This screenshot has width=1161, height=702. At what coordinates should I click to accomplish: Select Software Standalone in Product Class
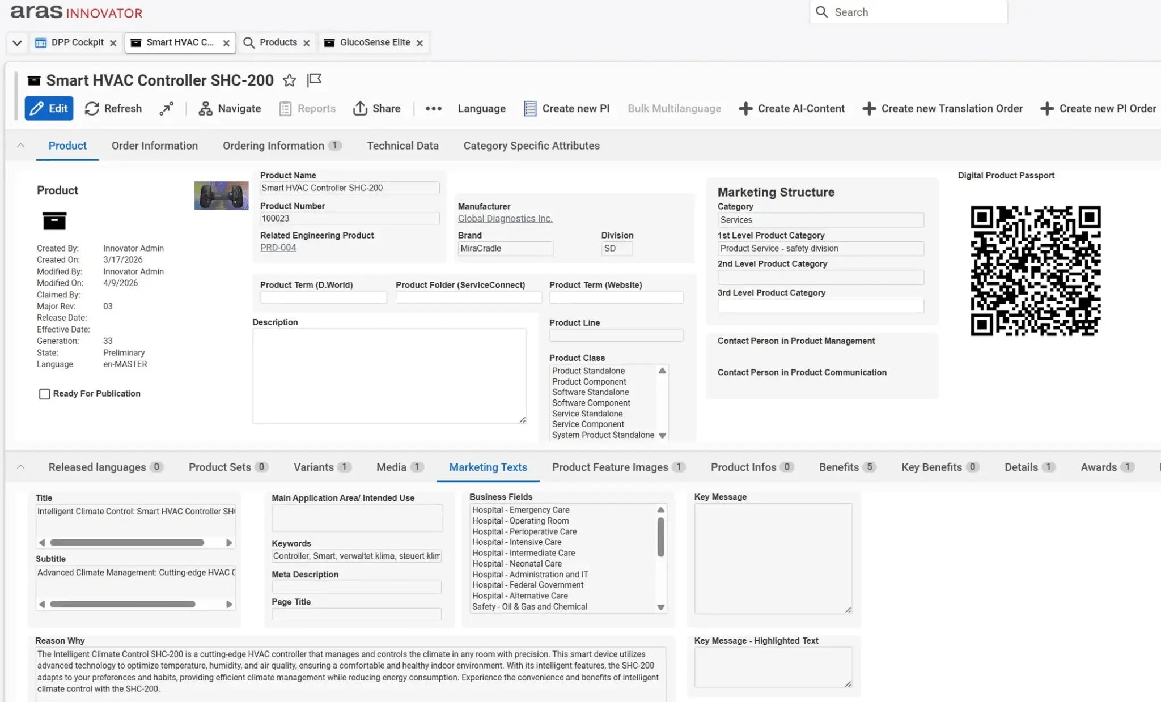(x=590, y=392)
